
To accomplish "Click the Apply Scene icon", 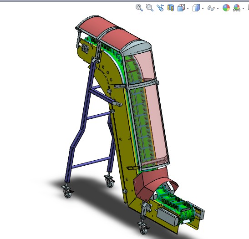I will tap(237, 8).
